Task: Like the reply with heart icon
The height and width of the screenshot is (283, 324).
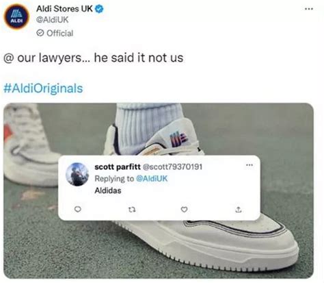Action: 184,209
